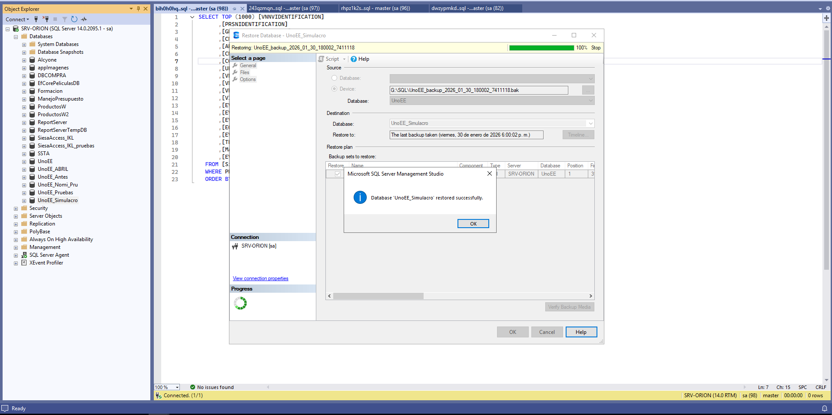Viewport: 832px width, 415px height.
Task: Confirm the restored successfully message with OK
Action: pos(473,224)
